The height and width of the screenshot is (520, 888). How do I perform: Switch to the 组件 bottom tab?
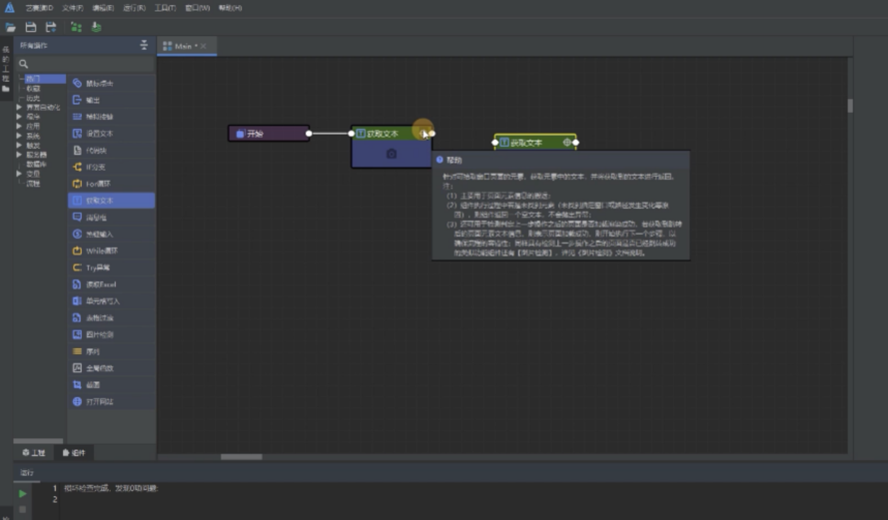pos(74,453)
